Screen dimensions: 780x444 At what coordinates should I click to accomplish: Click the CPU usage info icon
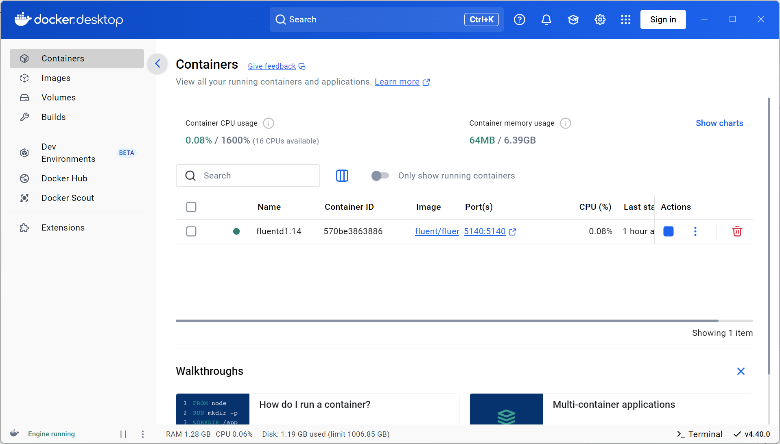[x=269, y=123]
